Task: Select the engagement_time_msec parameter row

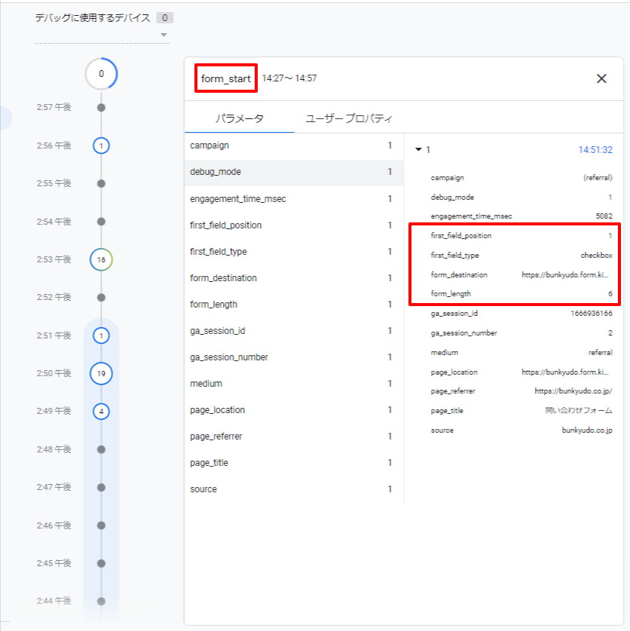Action: tap(294, 199)
